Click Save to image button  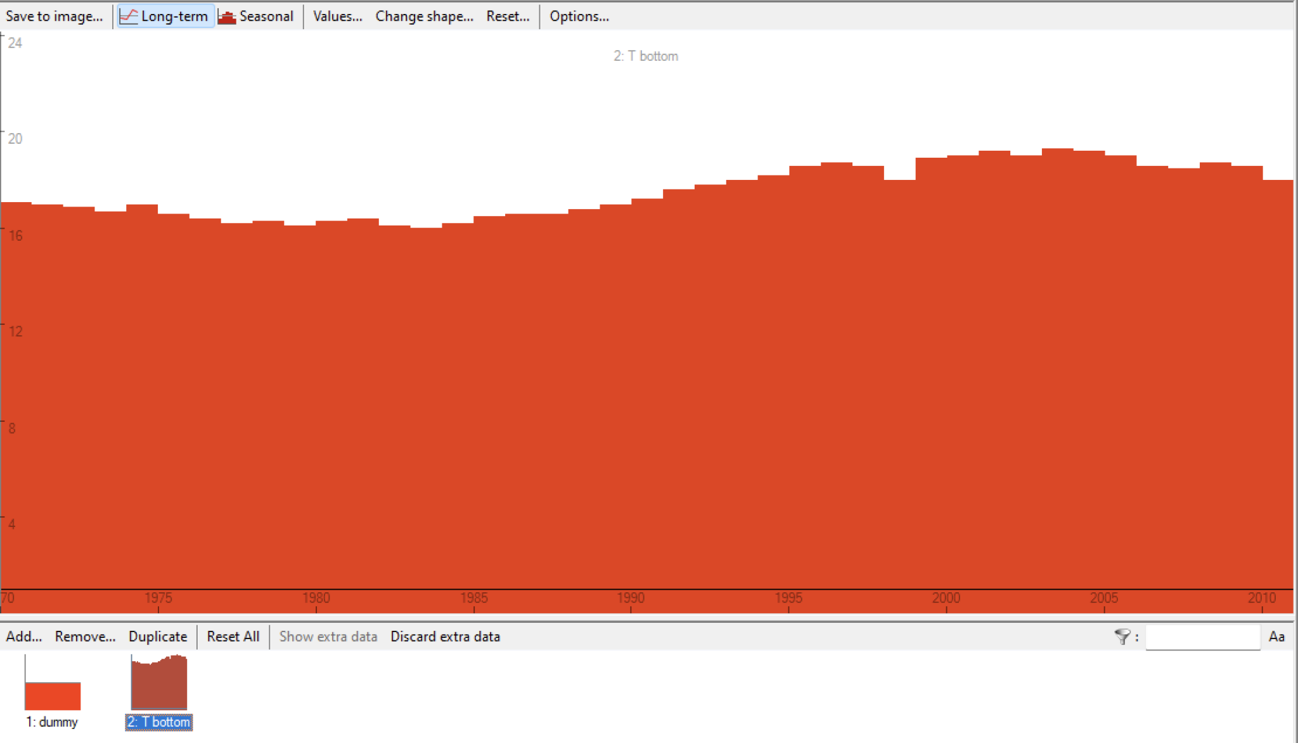(x=54, y=16)
